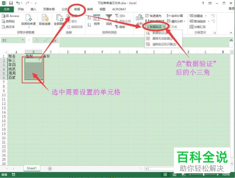The height and width of the screenshot is (178, 235).
Task: Select the Sheet1 tab
Action: [x=31, y=169]
